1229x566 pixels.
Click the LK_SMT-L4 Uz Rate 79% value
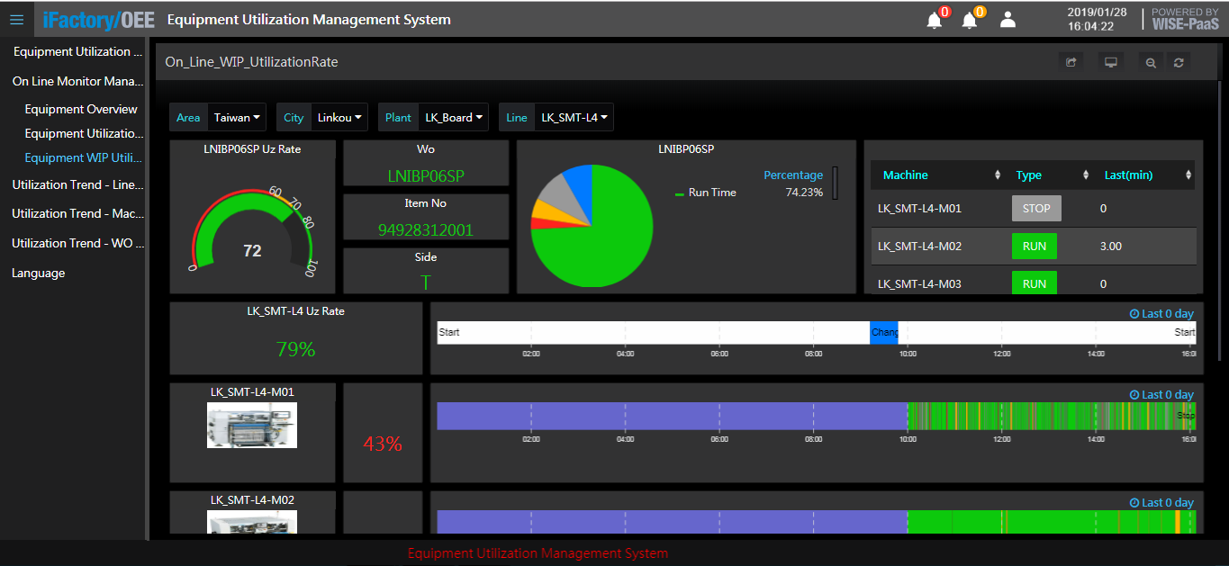point(296,349)
